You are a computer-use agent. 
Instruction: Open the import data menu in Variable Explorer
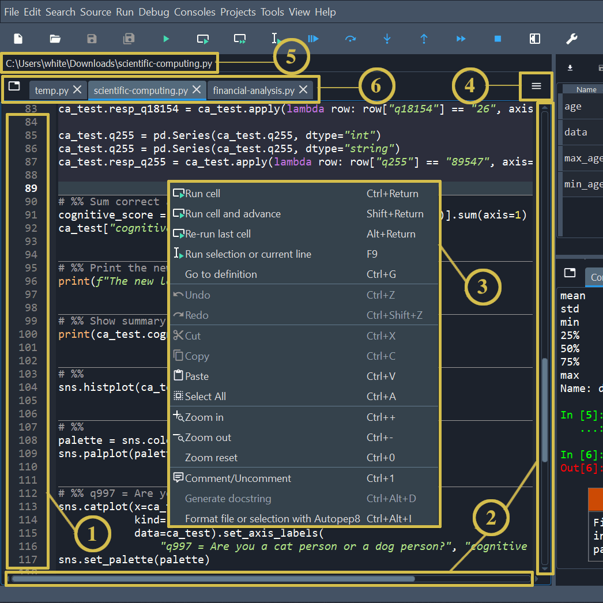pyautogui.click(x=570, y=67)
